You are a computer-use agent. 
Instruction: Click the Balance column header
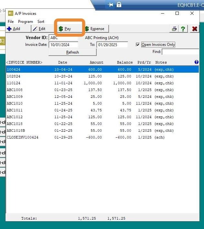(x=125, y=62)
